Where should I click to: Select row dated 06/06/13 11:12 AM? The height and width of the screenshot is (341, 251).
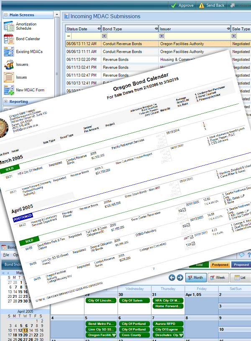pyautogui.click(x=158, y=44)
